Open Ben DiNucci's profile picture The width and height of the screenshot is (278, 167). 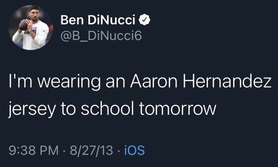(31, 28)
